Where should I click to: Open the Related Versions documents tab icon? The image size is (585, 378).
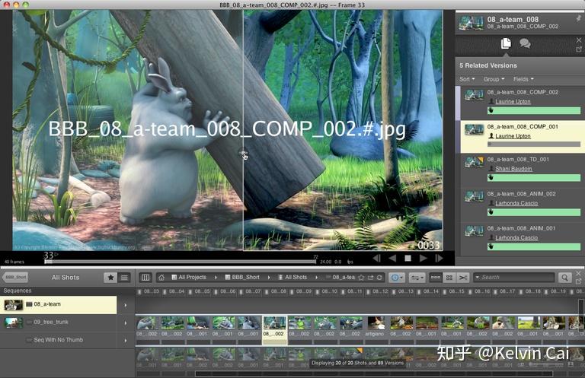506,43
